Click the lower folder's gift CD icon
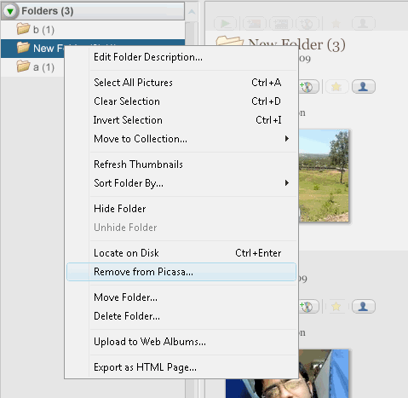The image size is (408, 398). 308,307
